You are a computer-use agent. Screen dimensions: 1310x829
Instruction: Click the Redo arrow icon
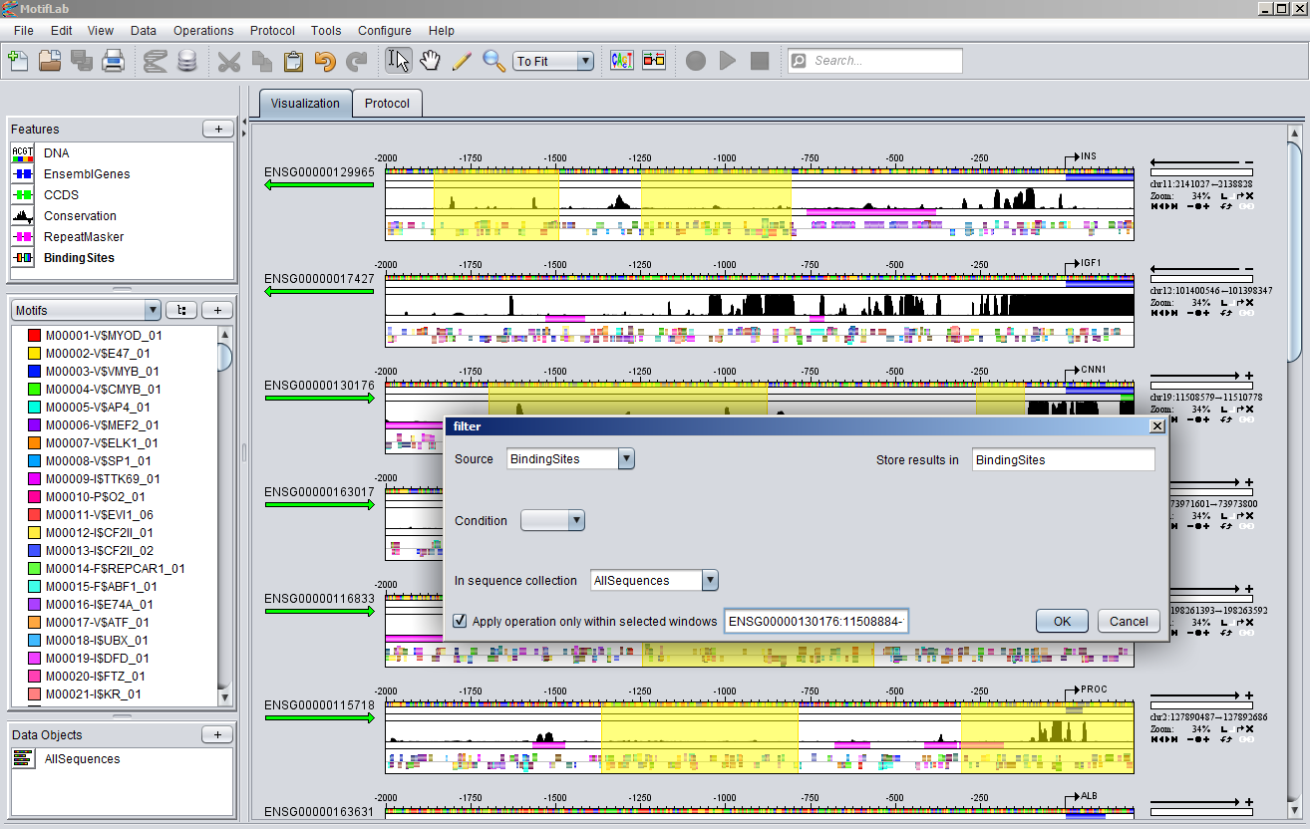pos(357,61)
